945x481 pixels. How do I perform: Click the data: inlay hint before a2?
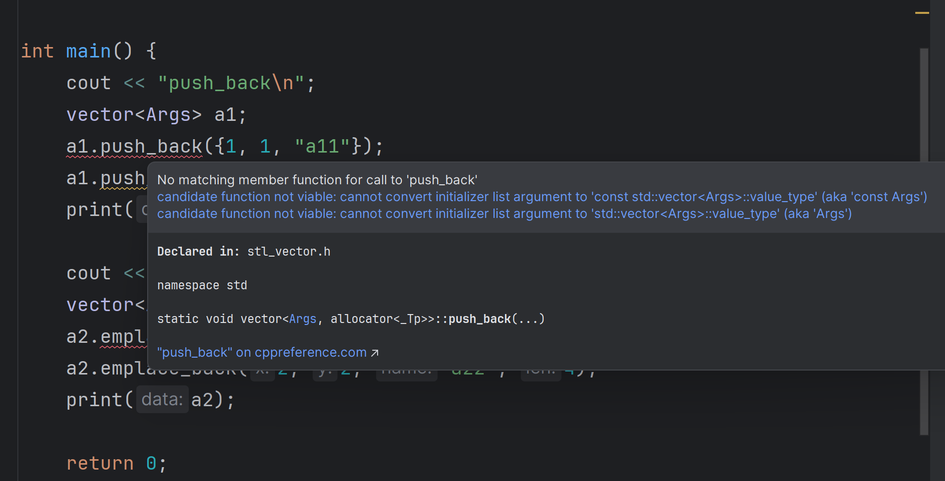162,399
